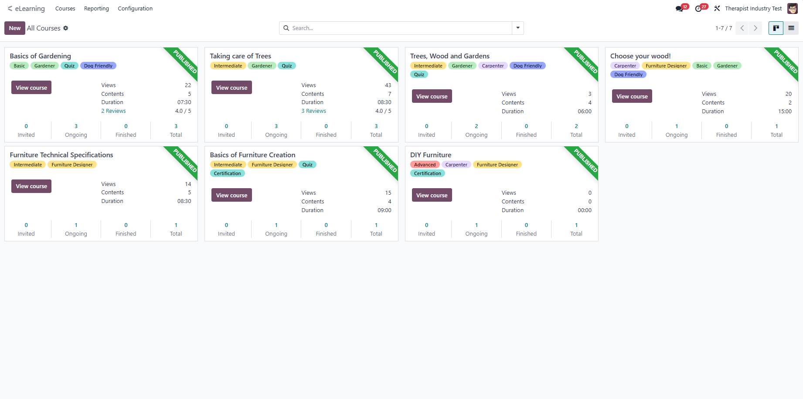Open the Courses menu
This screenshot has width=803, height=399.
pos(65,9)
